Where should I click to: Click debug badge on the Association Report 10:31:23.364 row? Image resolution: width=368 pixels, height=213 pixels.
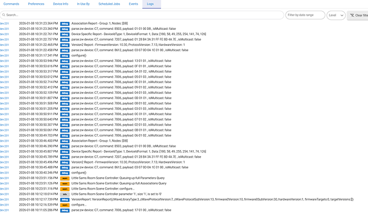pos(65,24)
